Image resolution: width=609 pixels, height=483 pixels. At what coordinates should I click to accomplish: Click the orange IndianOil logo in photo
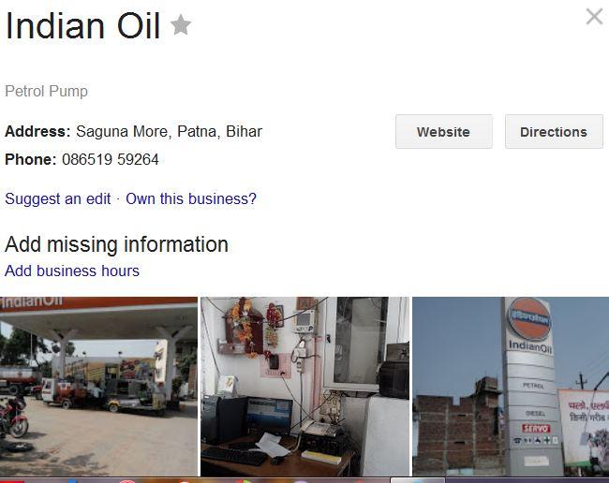tap(529, 319)
